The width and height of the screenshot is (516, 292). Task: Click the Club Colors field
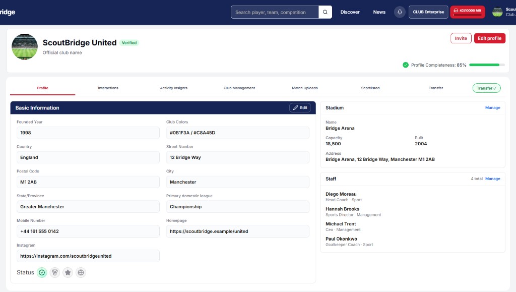coord(238,133)
